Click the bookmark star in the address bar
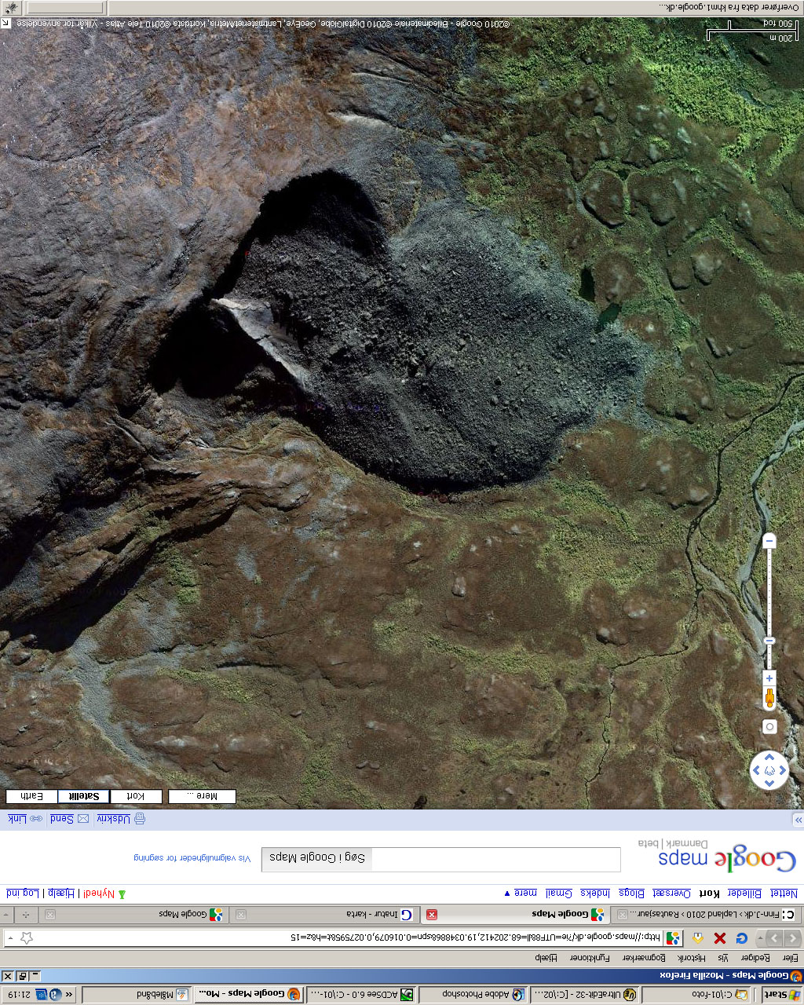The width and height of the screenshot is (804, 1005). (x=27, y=938)
